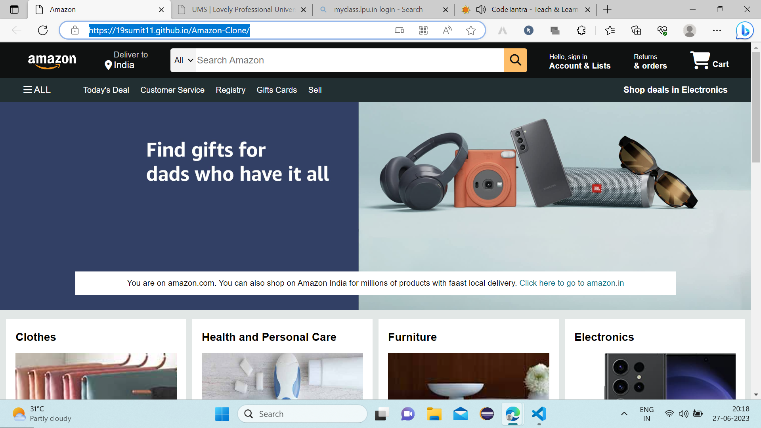
Task: Click the Amazon logo
Action: tap(52, 61)
